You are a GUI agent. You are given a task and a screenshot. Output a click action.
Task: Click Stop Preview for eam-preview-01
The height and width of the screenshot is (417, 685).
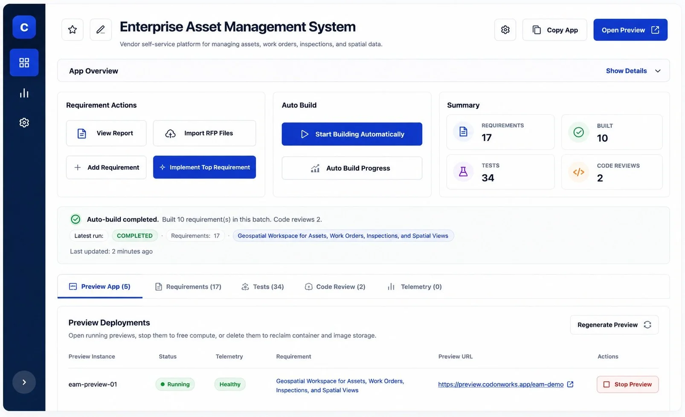(x=627, y=384)
